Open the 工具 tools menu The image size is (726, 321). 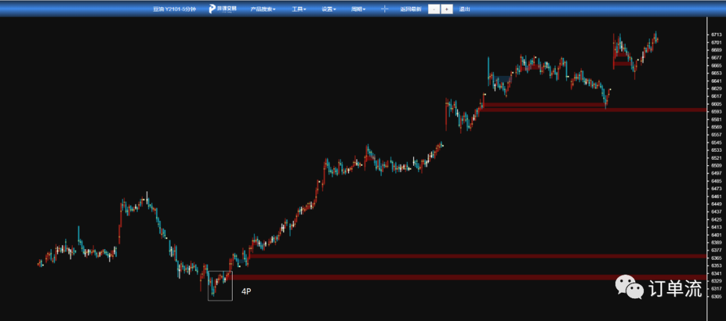pyautogui.click(x=298, y=9)
